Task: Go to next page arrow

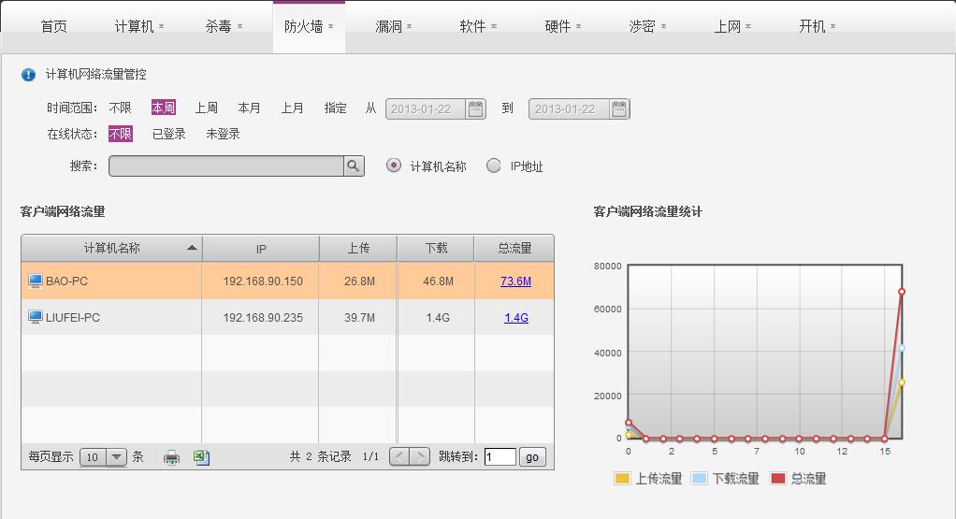Action: tap(419, 456)
